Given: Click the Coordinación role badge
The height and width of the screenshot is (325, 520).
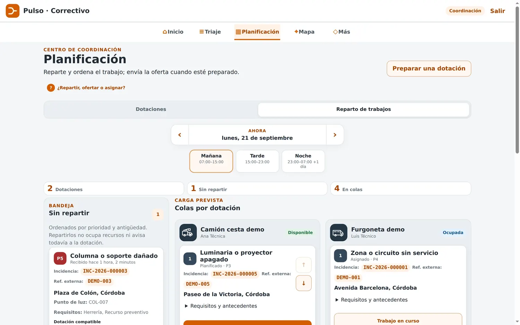Looking at the screenshot, I should tap(465, 11).
